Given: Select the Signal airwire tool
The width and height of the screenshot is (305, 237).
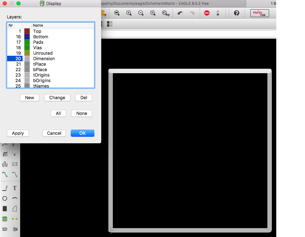Looking at the screenshot, I should pos(15,219).
